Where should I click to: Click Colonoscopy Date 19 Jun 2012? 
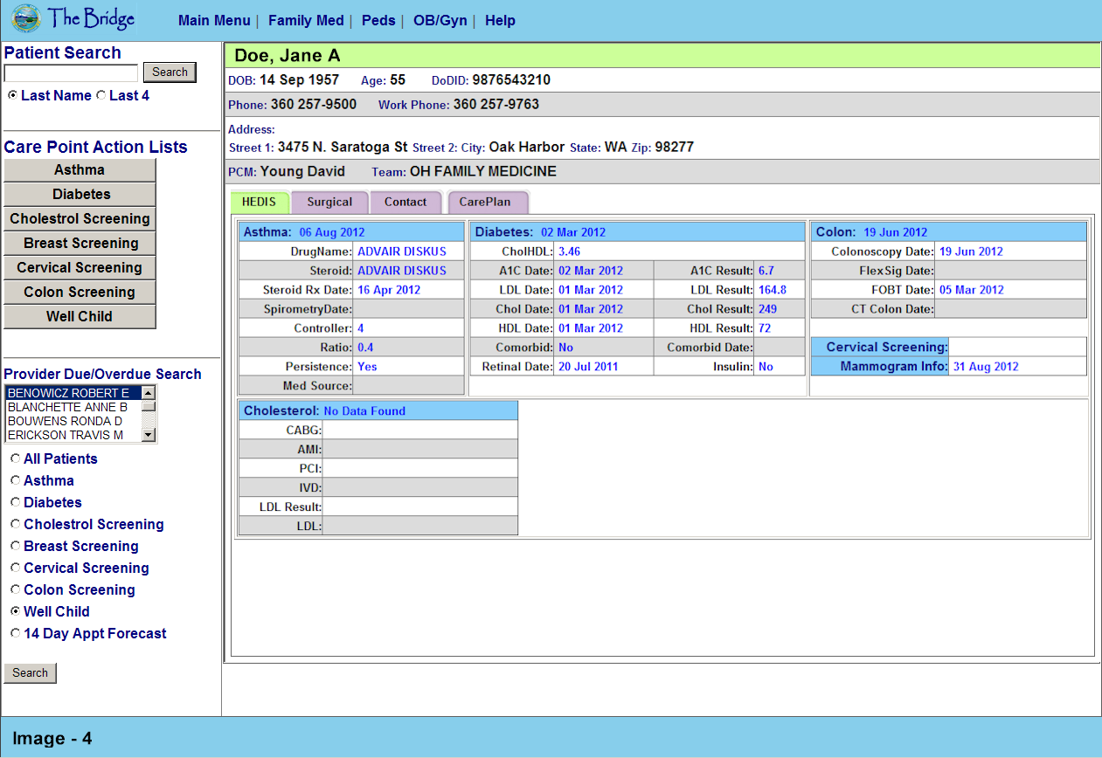pyautogui.click(x=972, y=252)
